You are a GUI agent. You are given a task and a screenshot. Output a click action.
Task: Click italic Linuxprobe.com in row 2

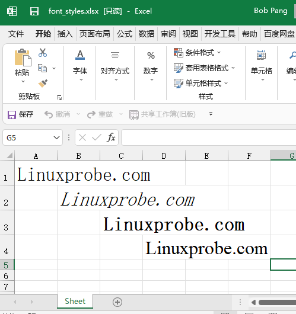click(128, 200)
